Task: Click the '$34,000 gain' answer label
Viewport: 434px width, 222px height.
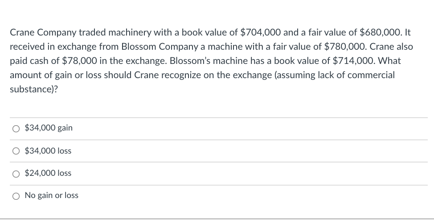Action: pyautogui.click(x=49, y=128)
